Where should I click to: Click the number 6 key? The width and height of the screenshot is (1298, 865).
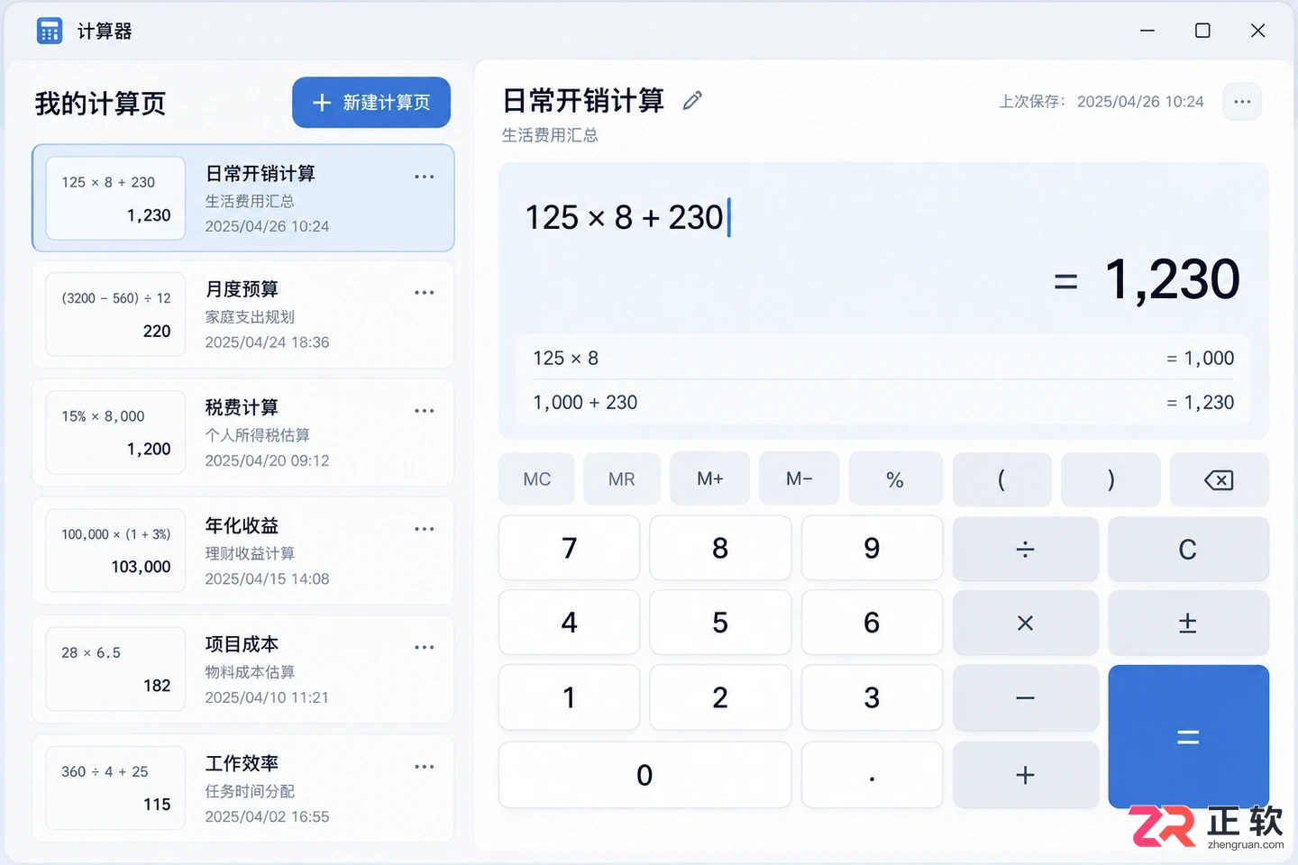pos(872,623)
